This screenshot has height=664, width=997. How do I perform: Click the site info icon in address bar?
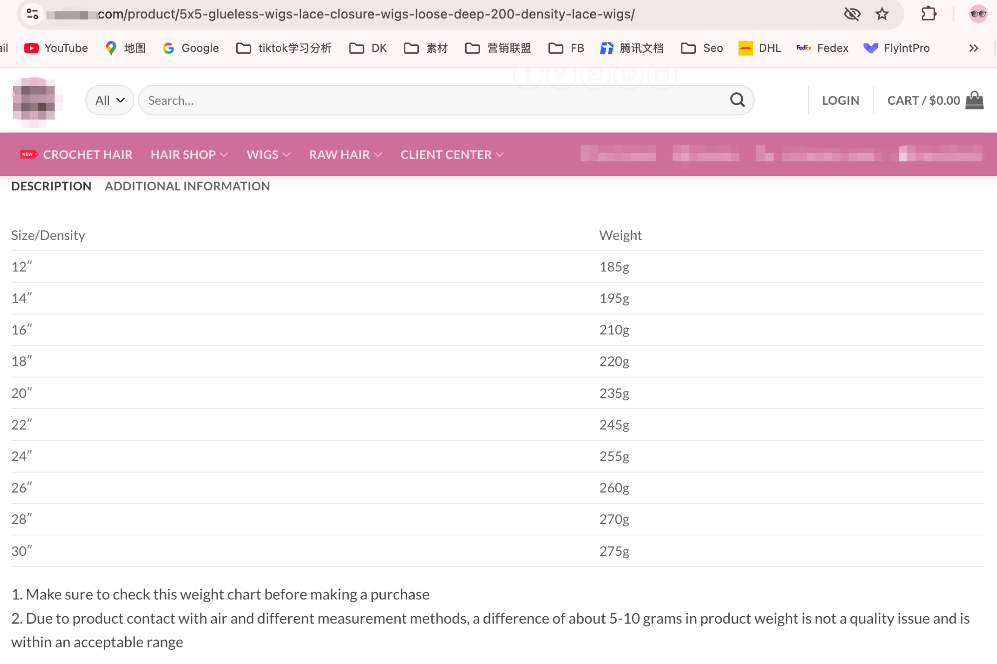(x=32, y=14)
